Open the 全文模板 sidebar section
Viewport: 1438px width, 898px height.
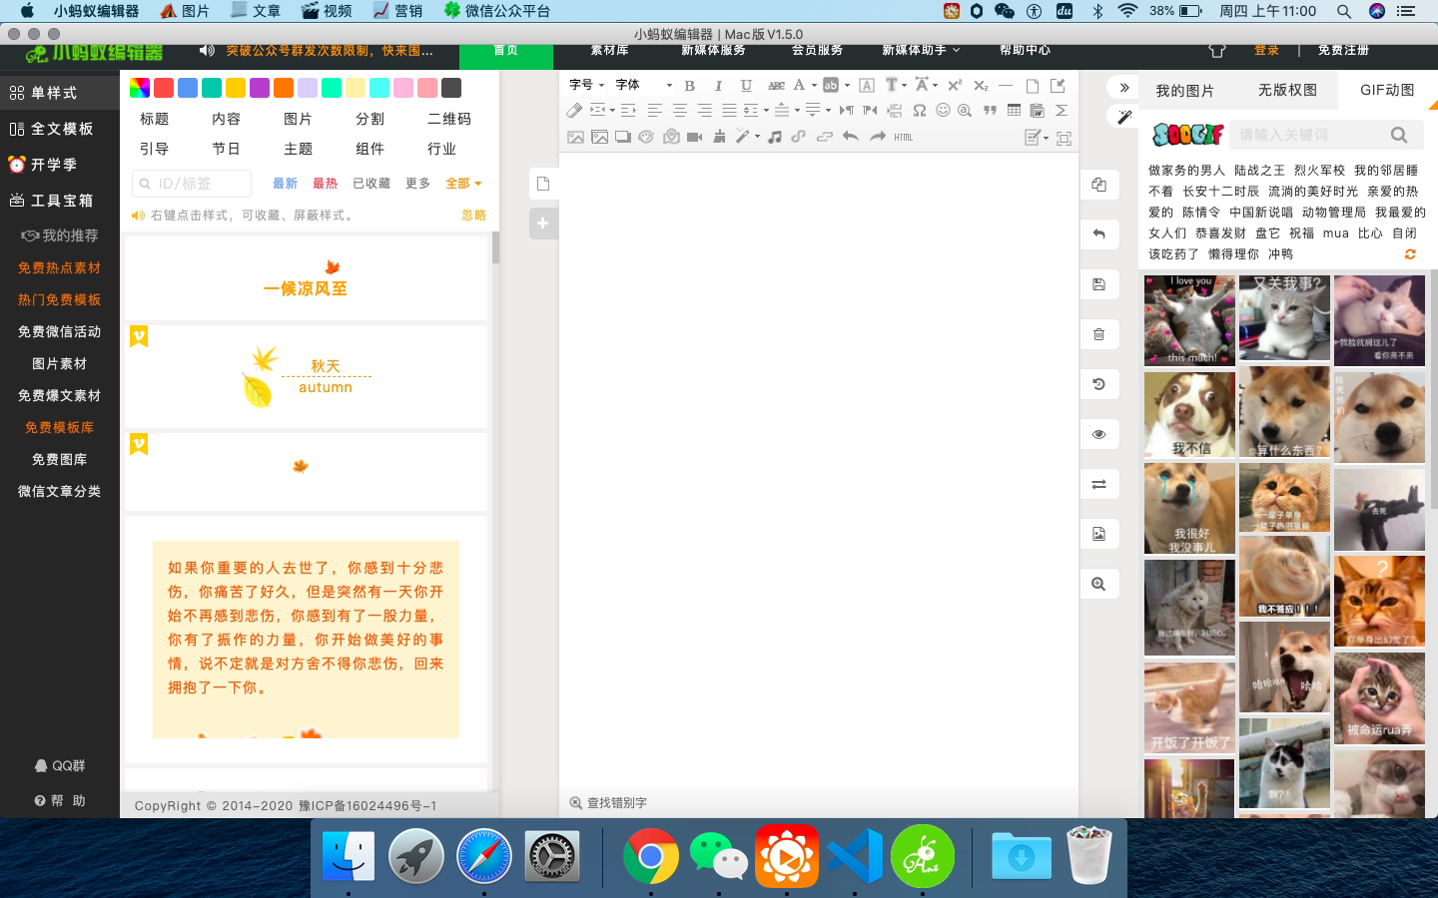click(60, 129)
